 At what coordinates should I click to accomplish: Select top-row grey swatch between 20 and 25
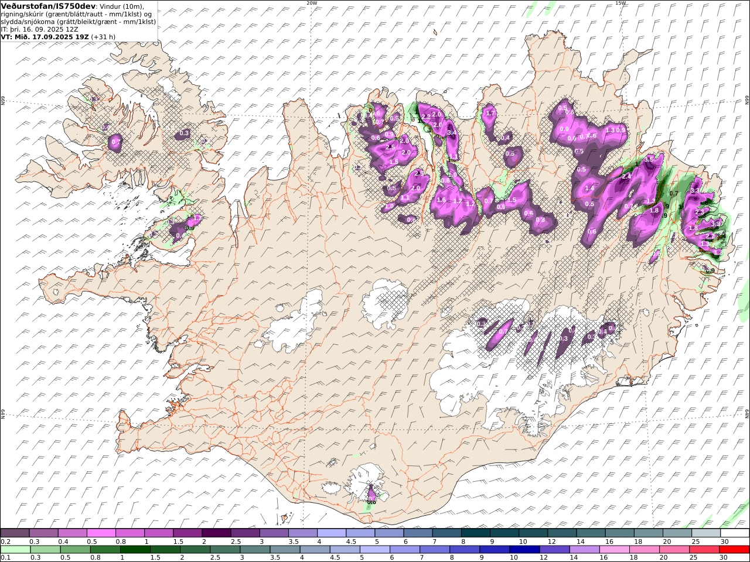(x=677, y=533)
